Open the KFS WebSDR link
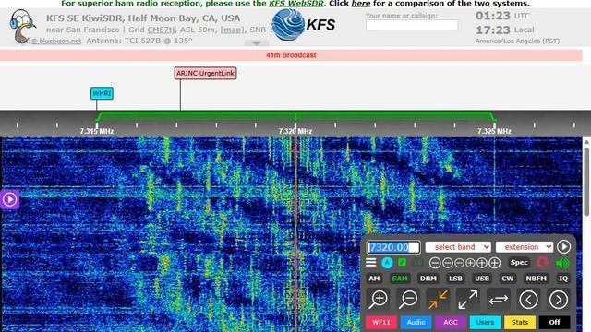Image resolution: width=591 pixels, height=332 pixels. click(x=296, y=4)
